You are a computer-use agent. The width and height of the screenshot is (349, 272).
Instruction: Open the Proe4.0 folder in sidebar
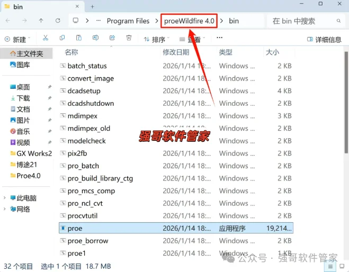tap(25, 176)
